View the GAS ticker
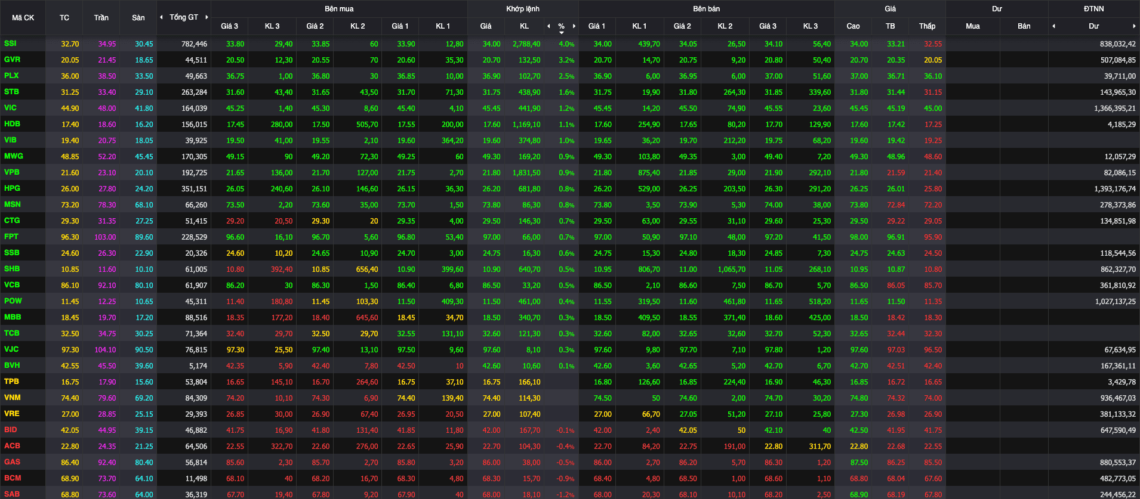The image size is (1140, 499). coord(12,462)
